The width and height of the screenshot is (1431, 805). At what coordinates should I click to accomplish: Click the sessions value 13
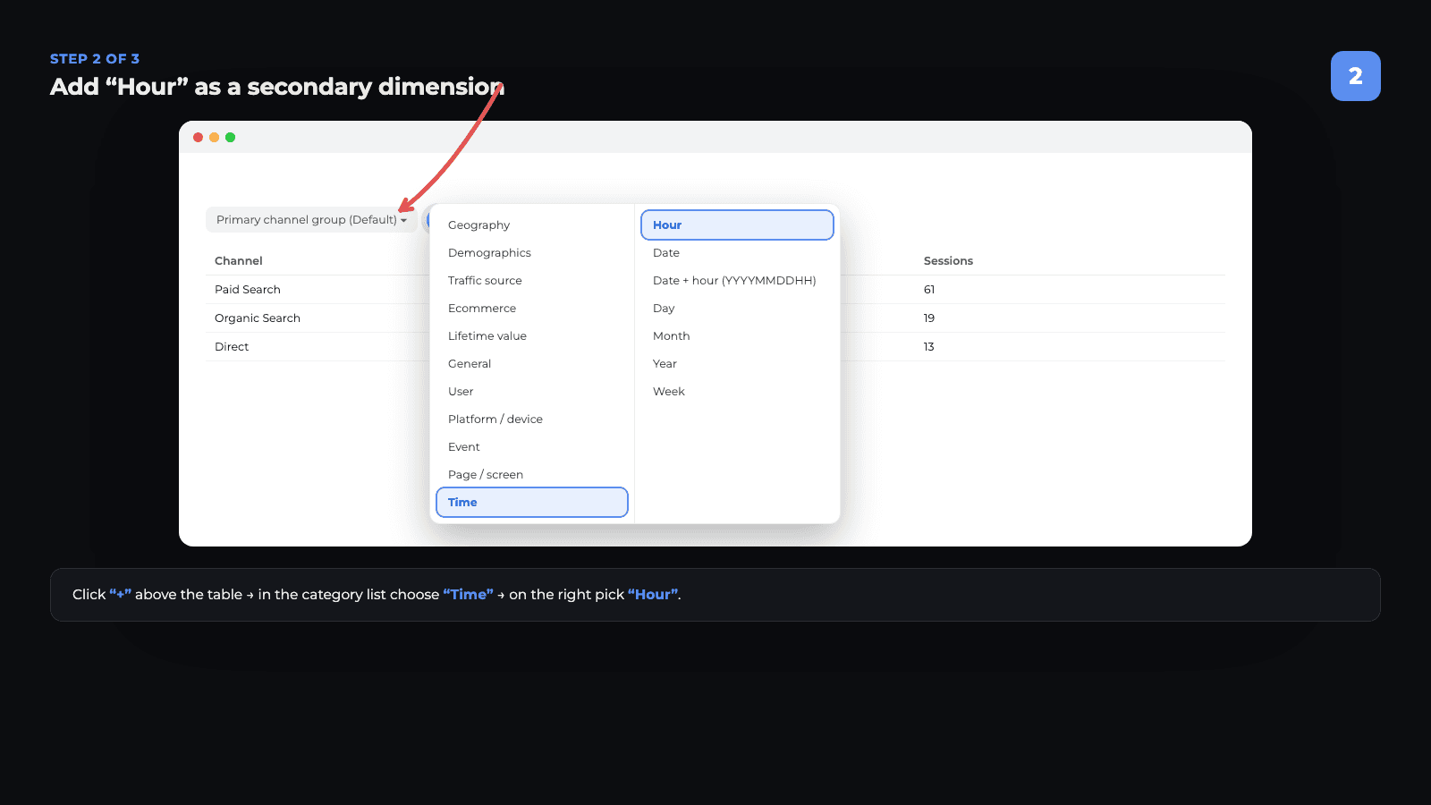(x=929, y=347)
